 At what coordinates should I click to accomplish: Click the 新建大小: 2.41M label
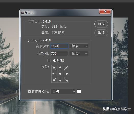40,40
